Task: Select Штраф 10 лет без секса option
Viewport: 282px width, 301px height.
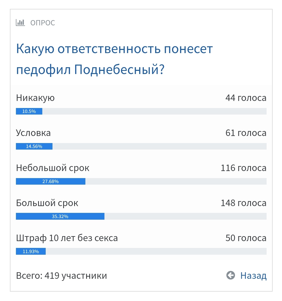Action: pyautogui.click(x=67, y=238)
